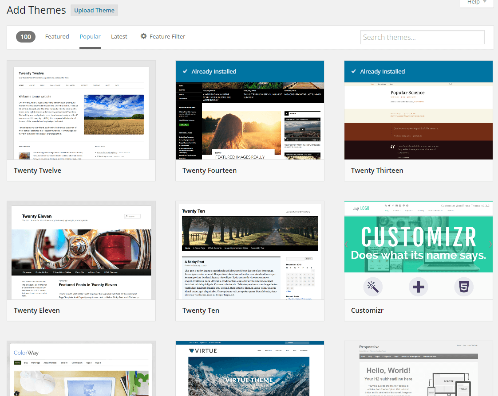Click the 100 themes count badge
This screenshot has height=396, width=498.
tap(26, 37)
